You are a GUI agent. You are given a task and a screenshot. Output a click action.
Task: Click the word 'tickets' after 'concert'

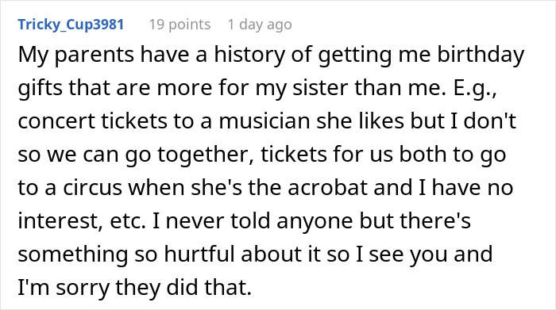pos(134,121)
